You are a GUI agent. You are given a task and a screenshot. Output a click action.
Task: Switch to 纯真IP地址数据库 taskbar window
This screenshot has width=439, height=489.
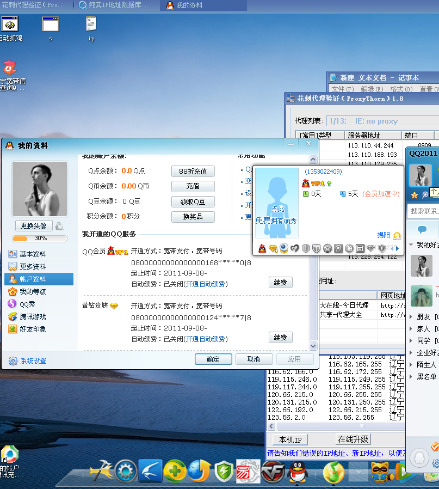(x=115, y=5)
